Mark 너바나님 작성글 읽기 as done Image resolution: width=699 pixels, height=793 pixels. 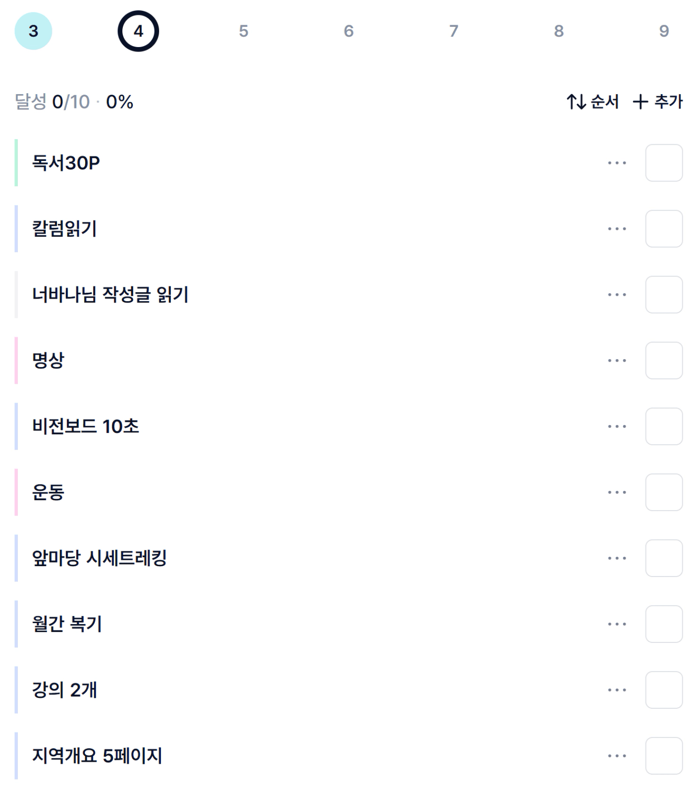pos(664,295)
